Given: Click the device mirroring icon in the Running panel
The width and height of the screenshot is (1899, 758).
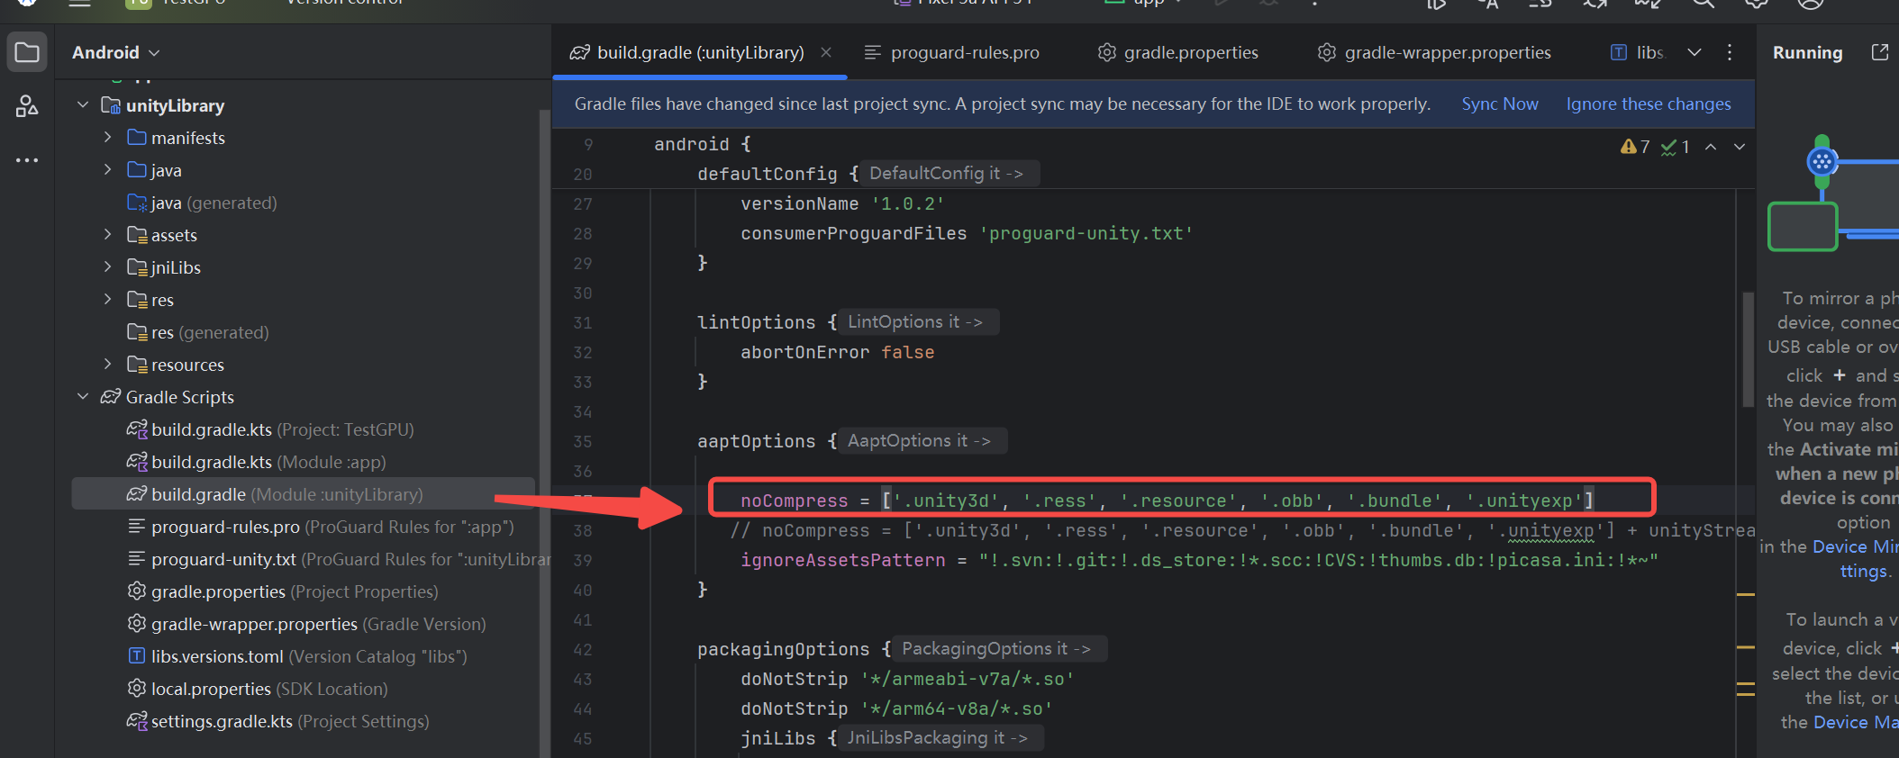Looking at the screenshot, I should point(1822,162).
